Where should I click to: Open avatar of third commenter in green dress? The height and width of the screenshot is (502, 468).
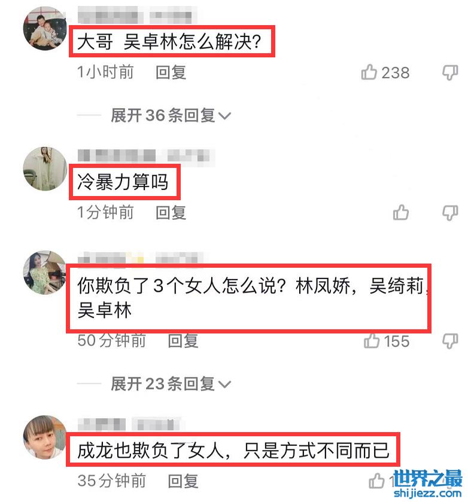click(45, 273)
